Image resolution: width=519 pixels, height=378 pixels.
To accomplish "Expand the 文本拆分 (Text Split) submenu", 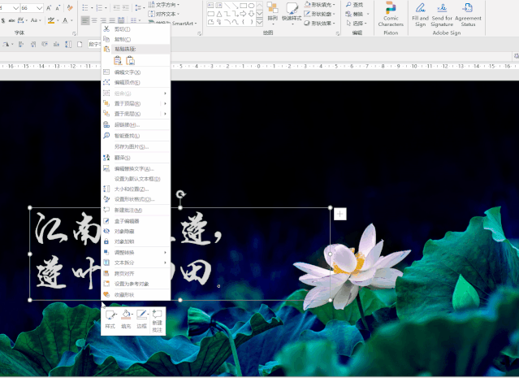I will pyautogui.click(x=136, y=263).
